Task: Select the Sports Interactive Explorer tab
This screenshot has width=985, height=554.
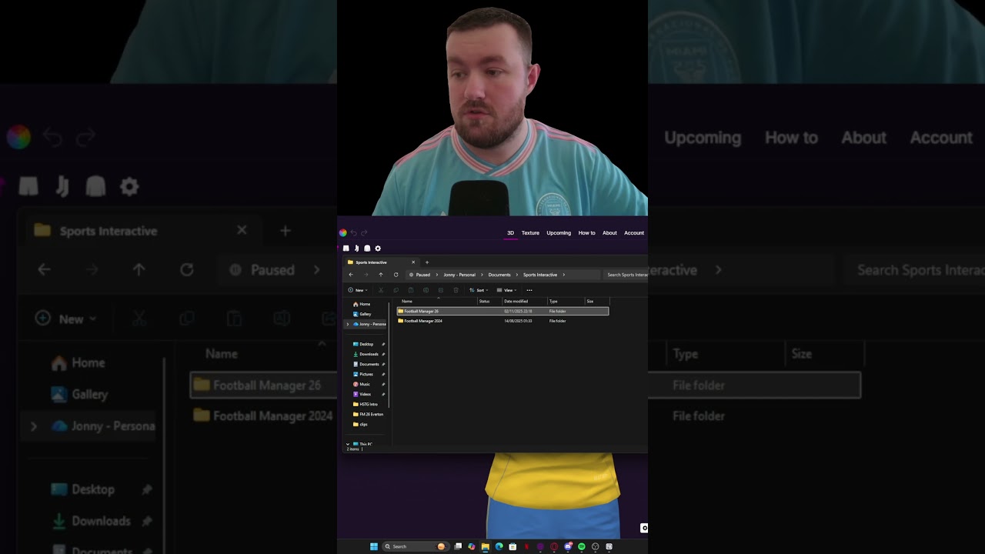Action: (x=381, y=262)
